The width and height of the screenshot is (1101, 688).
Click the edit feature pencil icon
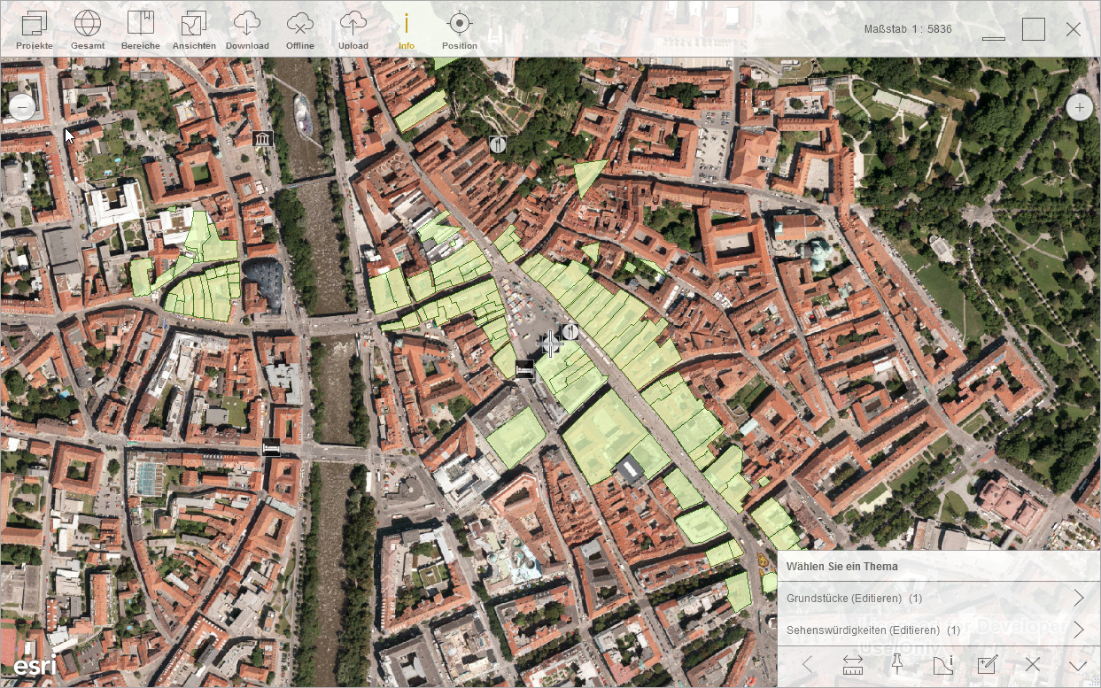[987, 665]
